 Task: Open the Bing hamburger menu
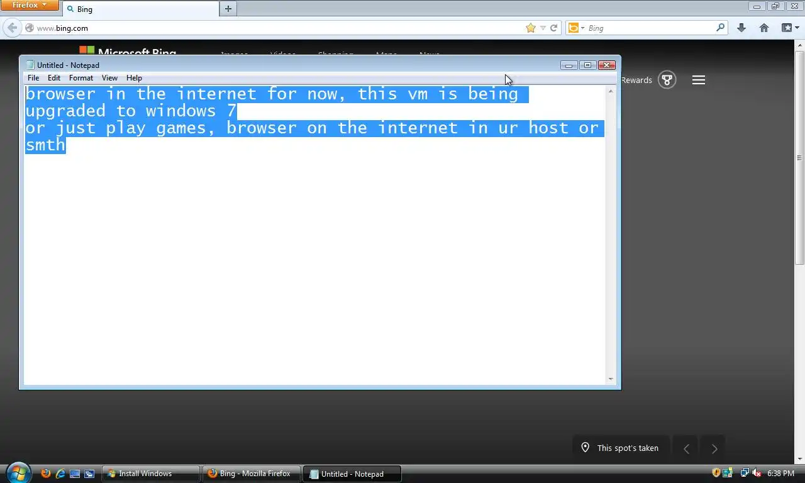(699, 80)
